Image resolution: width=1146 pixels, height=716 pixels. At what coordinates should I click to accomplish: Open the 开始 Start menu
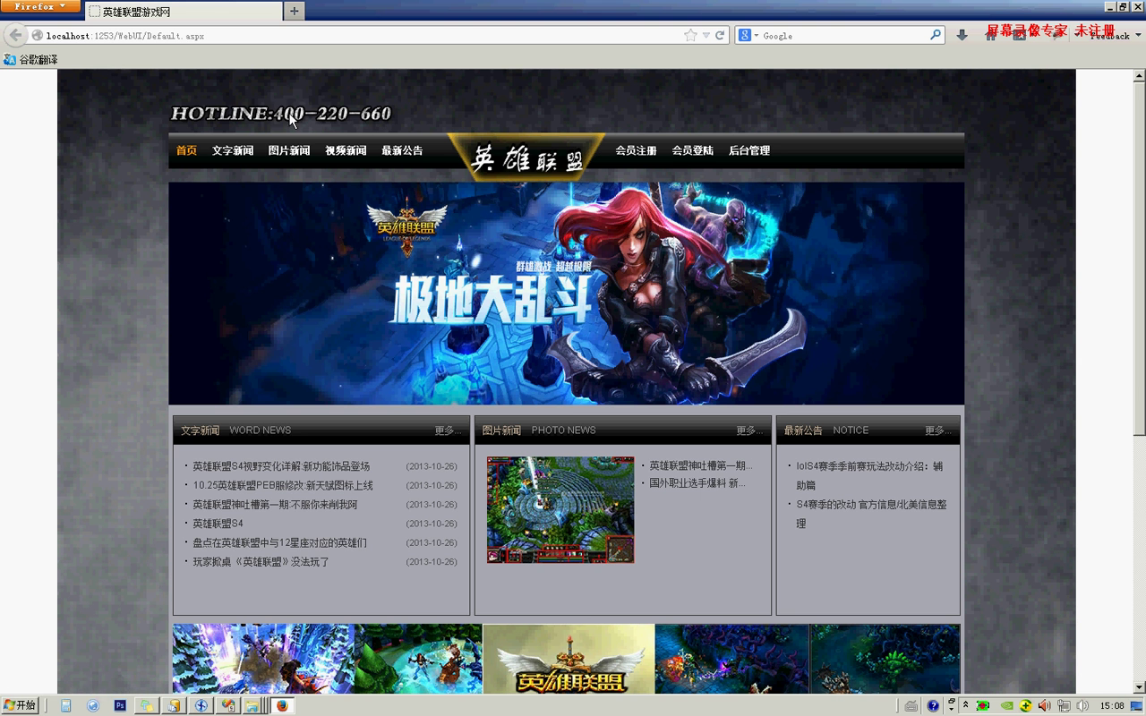[x=21, y=705]
